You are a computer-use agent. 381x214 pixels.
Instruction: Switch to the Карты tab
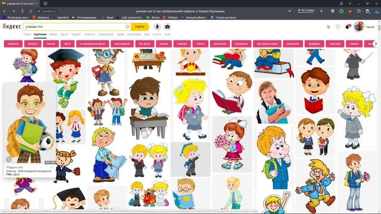click(64, 34)
